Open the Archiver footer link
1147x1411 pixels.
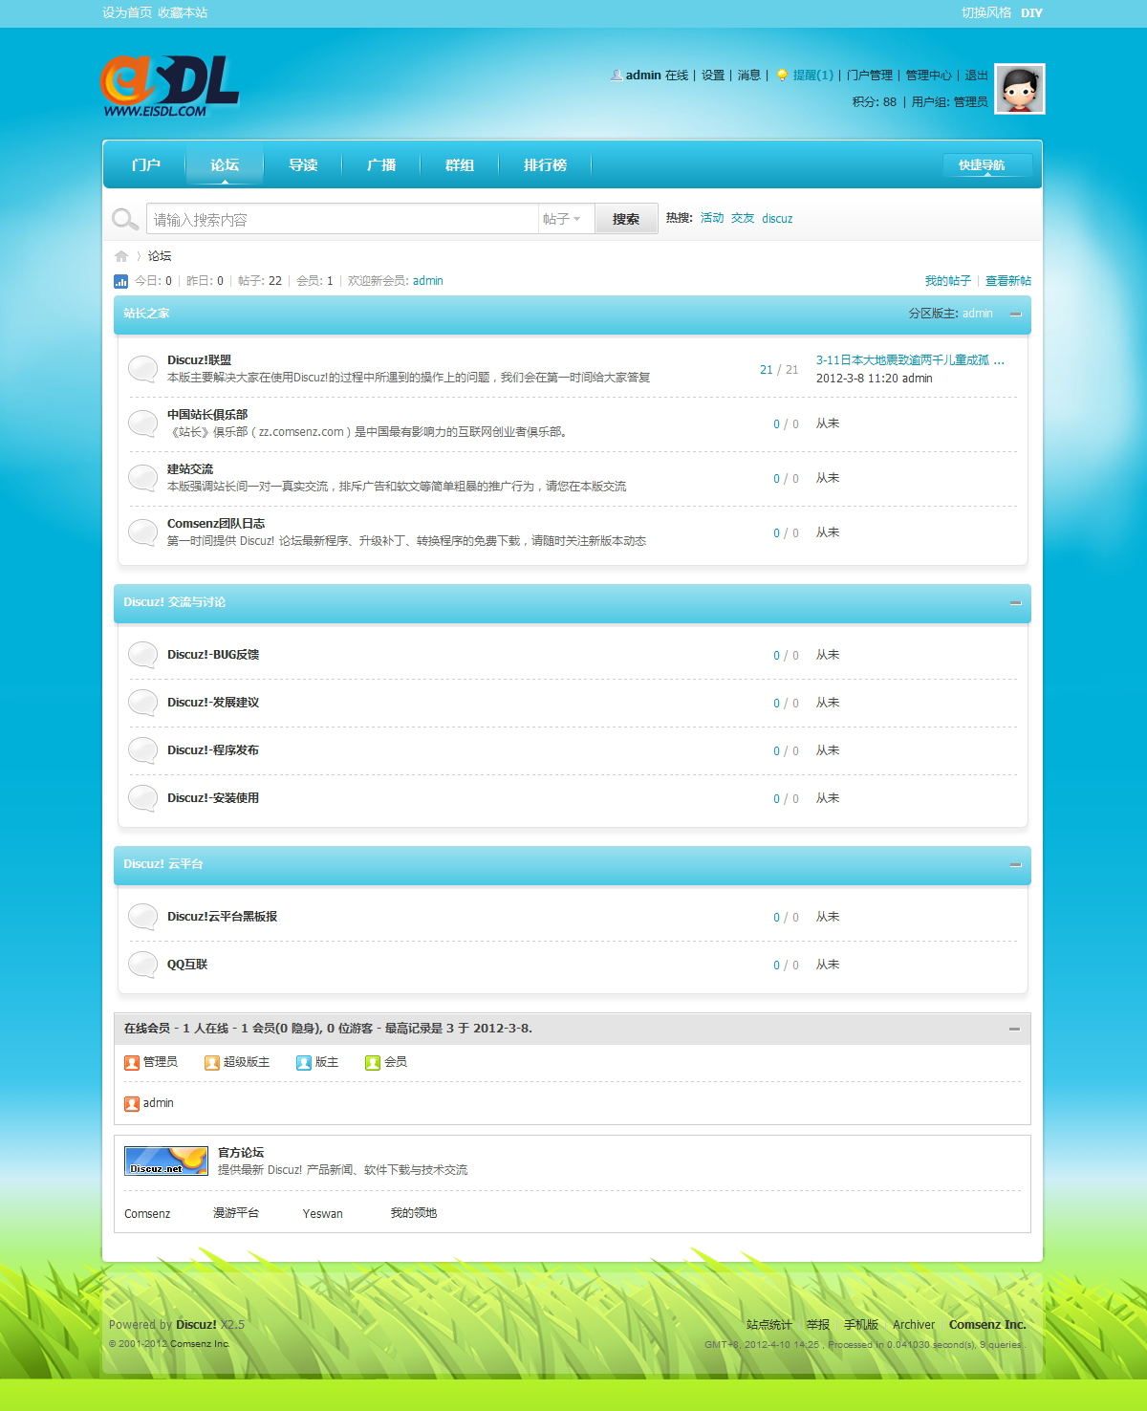tap(914, 1325)
